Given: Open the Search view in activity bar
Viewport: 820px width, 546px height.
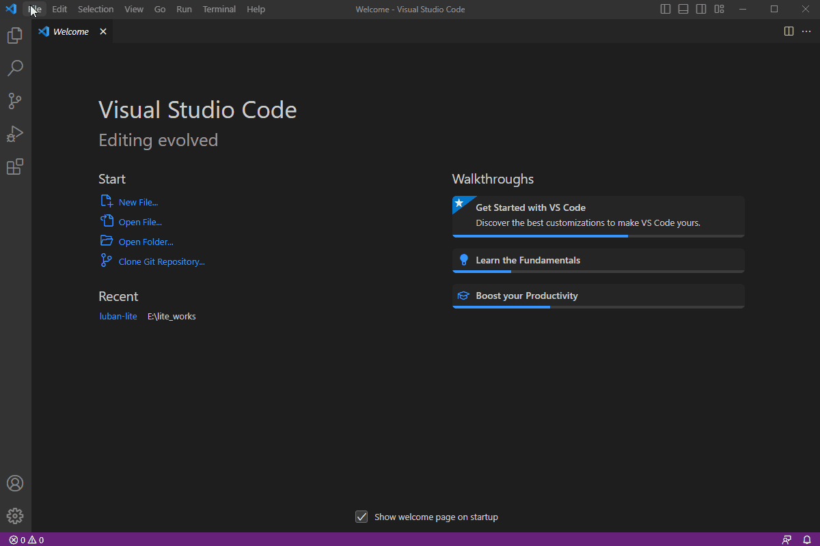Looking at the screenshot, I should point(15,68).
